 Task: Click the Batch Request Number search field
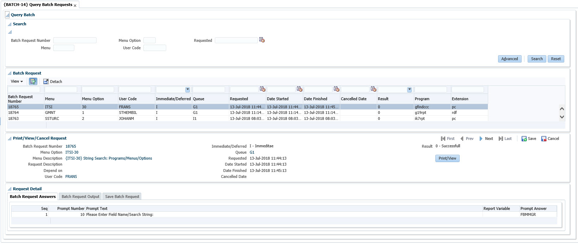(75, 40)
